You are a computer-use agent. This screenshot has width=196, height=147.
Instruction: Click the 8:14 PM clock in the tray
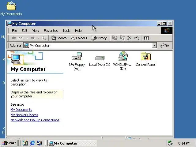184,143
